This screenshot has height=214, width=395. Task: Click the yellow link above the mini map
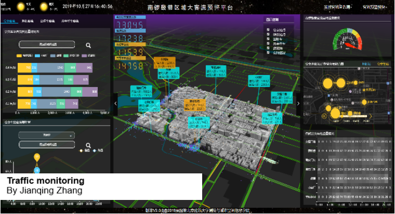point(382,64)
